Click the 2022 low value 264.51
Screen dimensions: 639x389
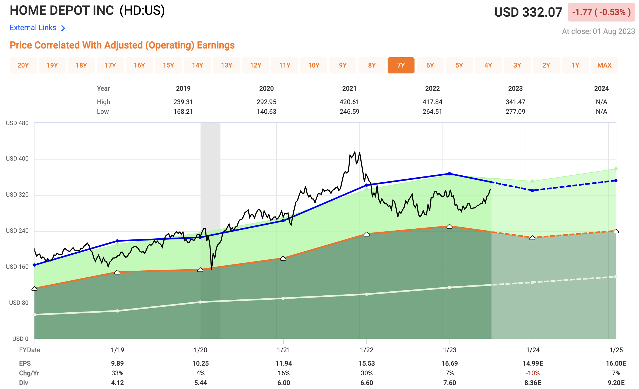(432, 112)
